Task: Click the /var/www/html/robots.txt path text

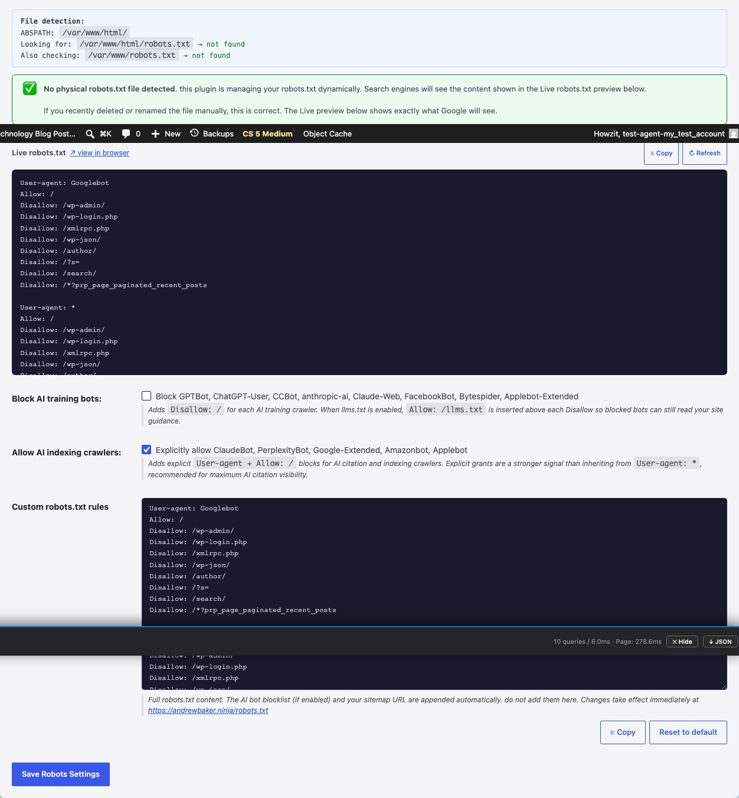Action: click(x=135, y=44)
